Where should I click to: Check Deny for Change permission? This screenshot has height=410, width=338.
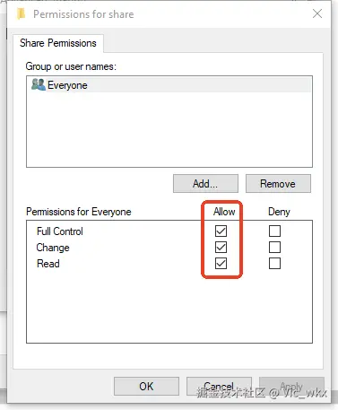click(274, 248)
